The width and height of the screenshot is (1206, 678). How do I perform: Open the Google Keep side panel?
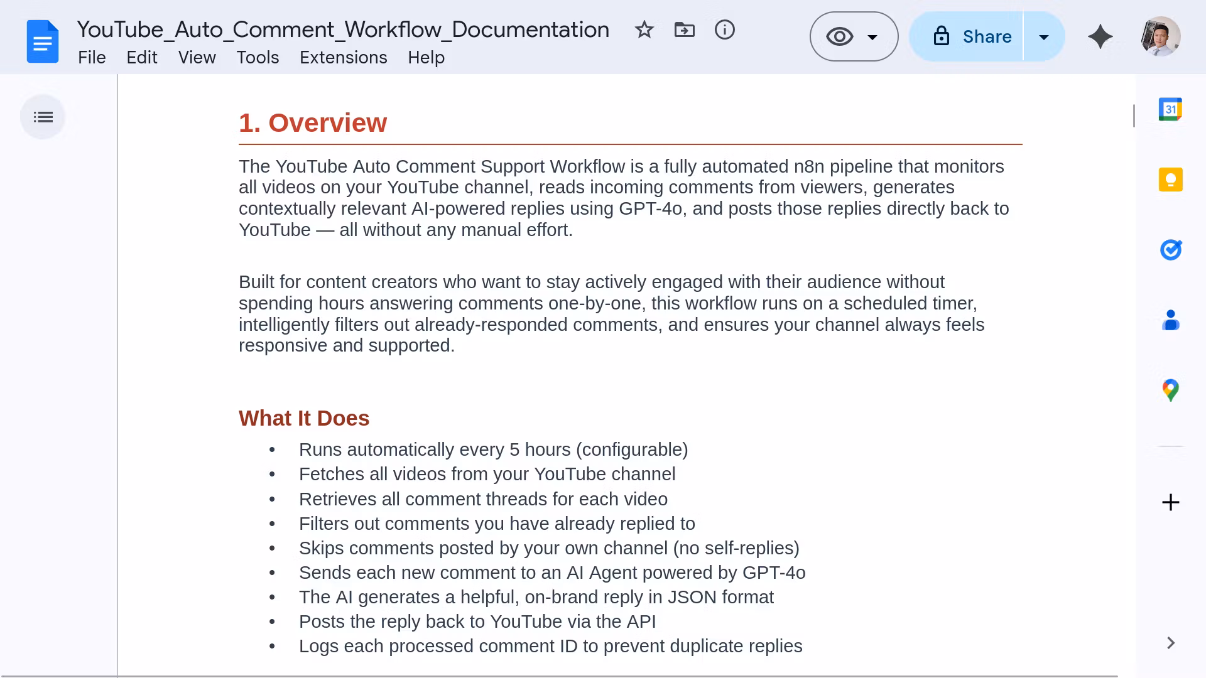coord(1170,180)
